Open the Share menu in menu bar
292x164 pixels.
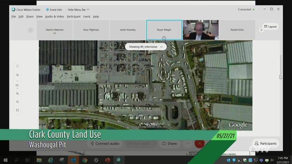(30, 16)
